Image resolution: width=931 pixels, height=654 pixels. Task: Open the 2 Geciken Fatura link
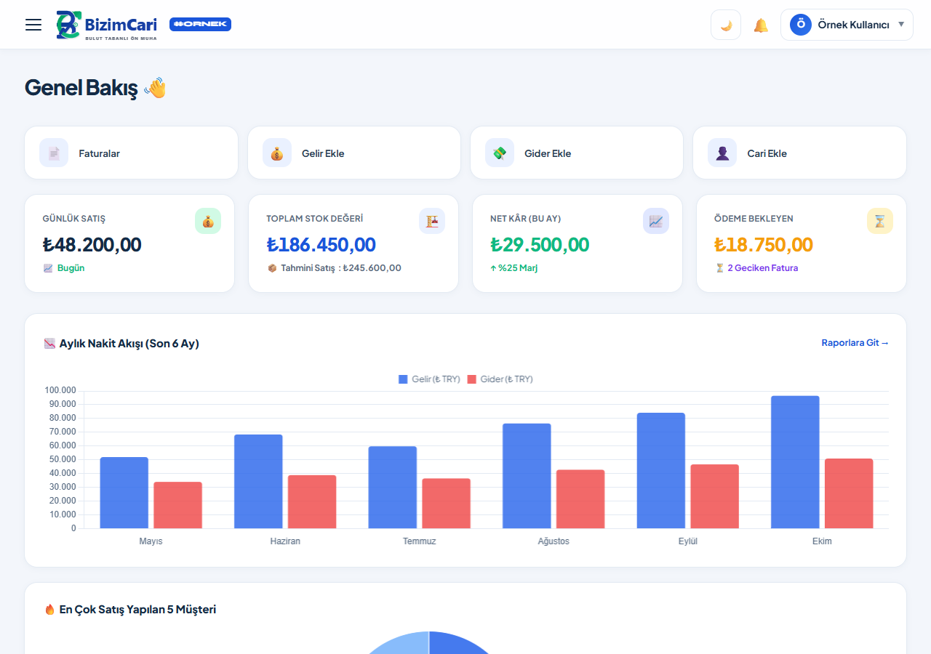click(x=762, y=268)
